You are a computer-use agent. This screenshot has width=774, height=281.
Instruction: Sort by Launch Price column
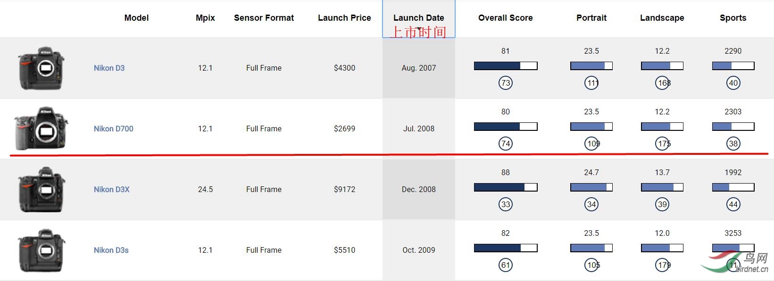click(x=344, y=18)
